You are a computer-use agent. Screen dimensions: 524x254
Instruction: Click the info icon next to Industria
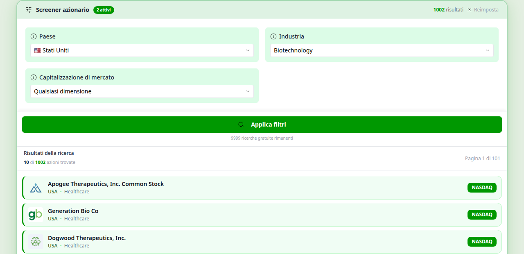(273, 36)
